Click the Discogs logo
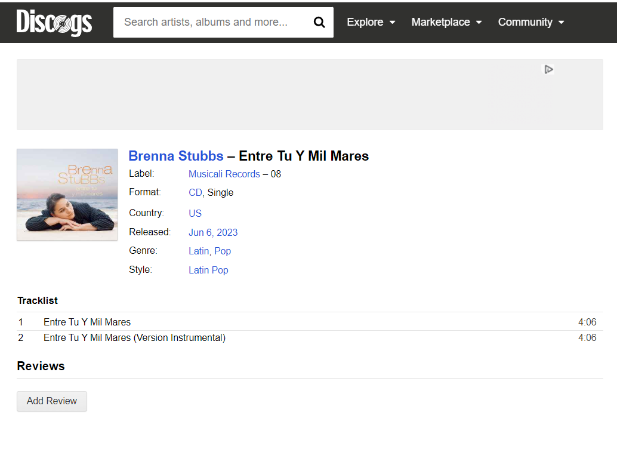Screen dimensions: 617x458 (54, 23)
